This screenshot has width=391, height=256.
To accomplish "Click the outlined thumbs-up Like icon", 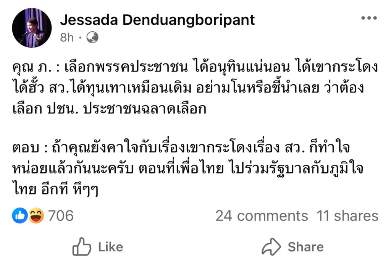I will (82, 246).
